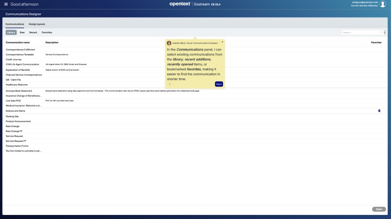Expand the search options dropdown arrow
Image resolution: width=391 pixels, height=219 pixels.
coord(385,32)
